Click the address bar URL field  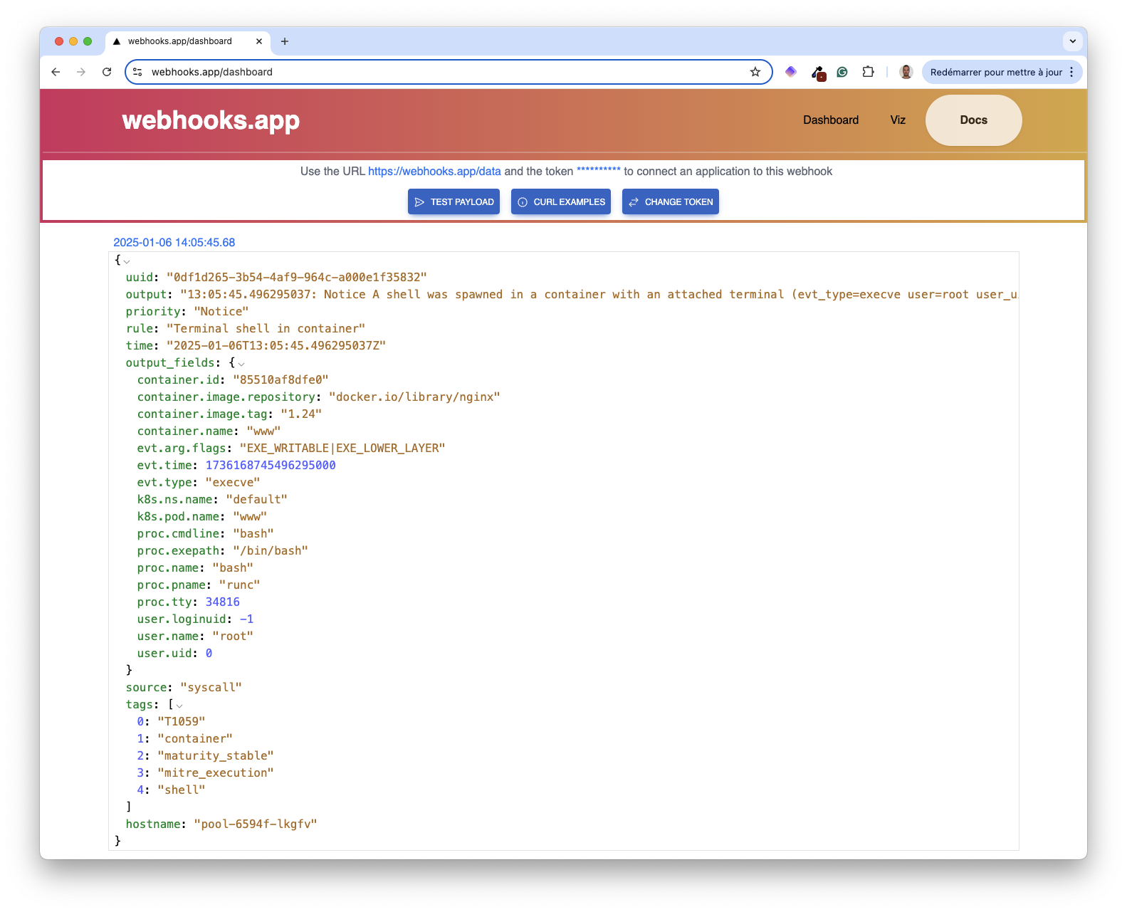point(447,72)
